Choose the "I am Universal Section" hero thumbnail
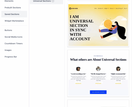Image resolution: width=132 pixels, height=107 pixels. [x=98, y=25]
